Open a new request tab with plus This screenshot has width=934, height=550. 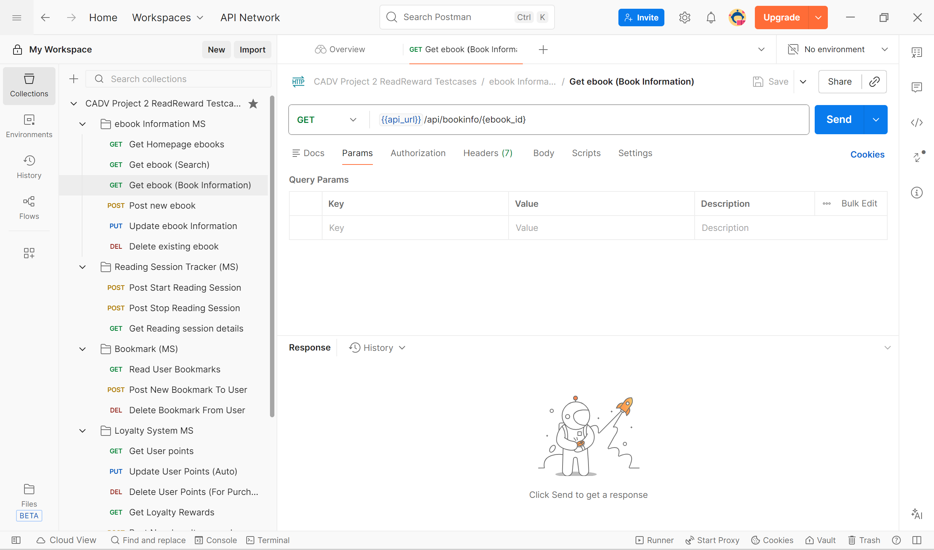[x=543, y=50]
